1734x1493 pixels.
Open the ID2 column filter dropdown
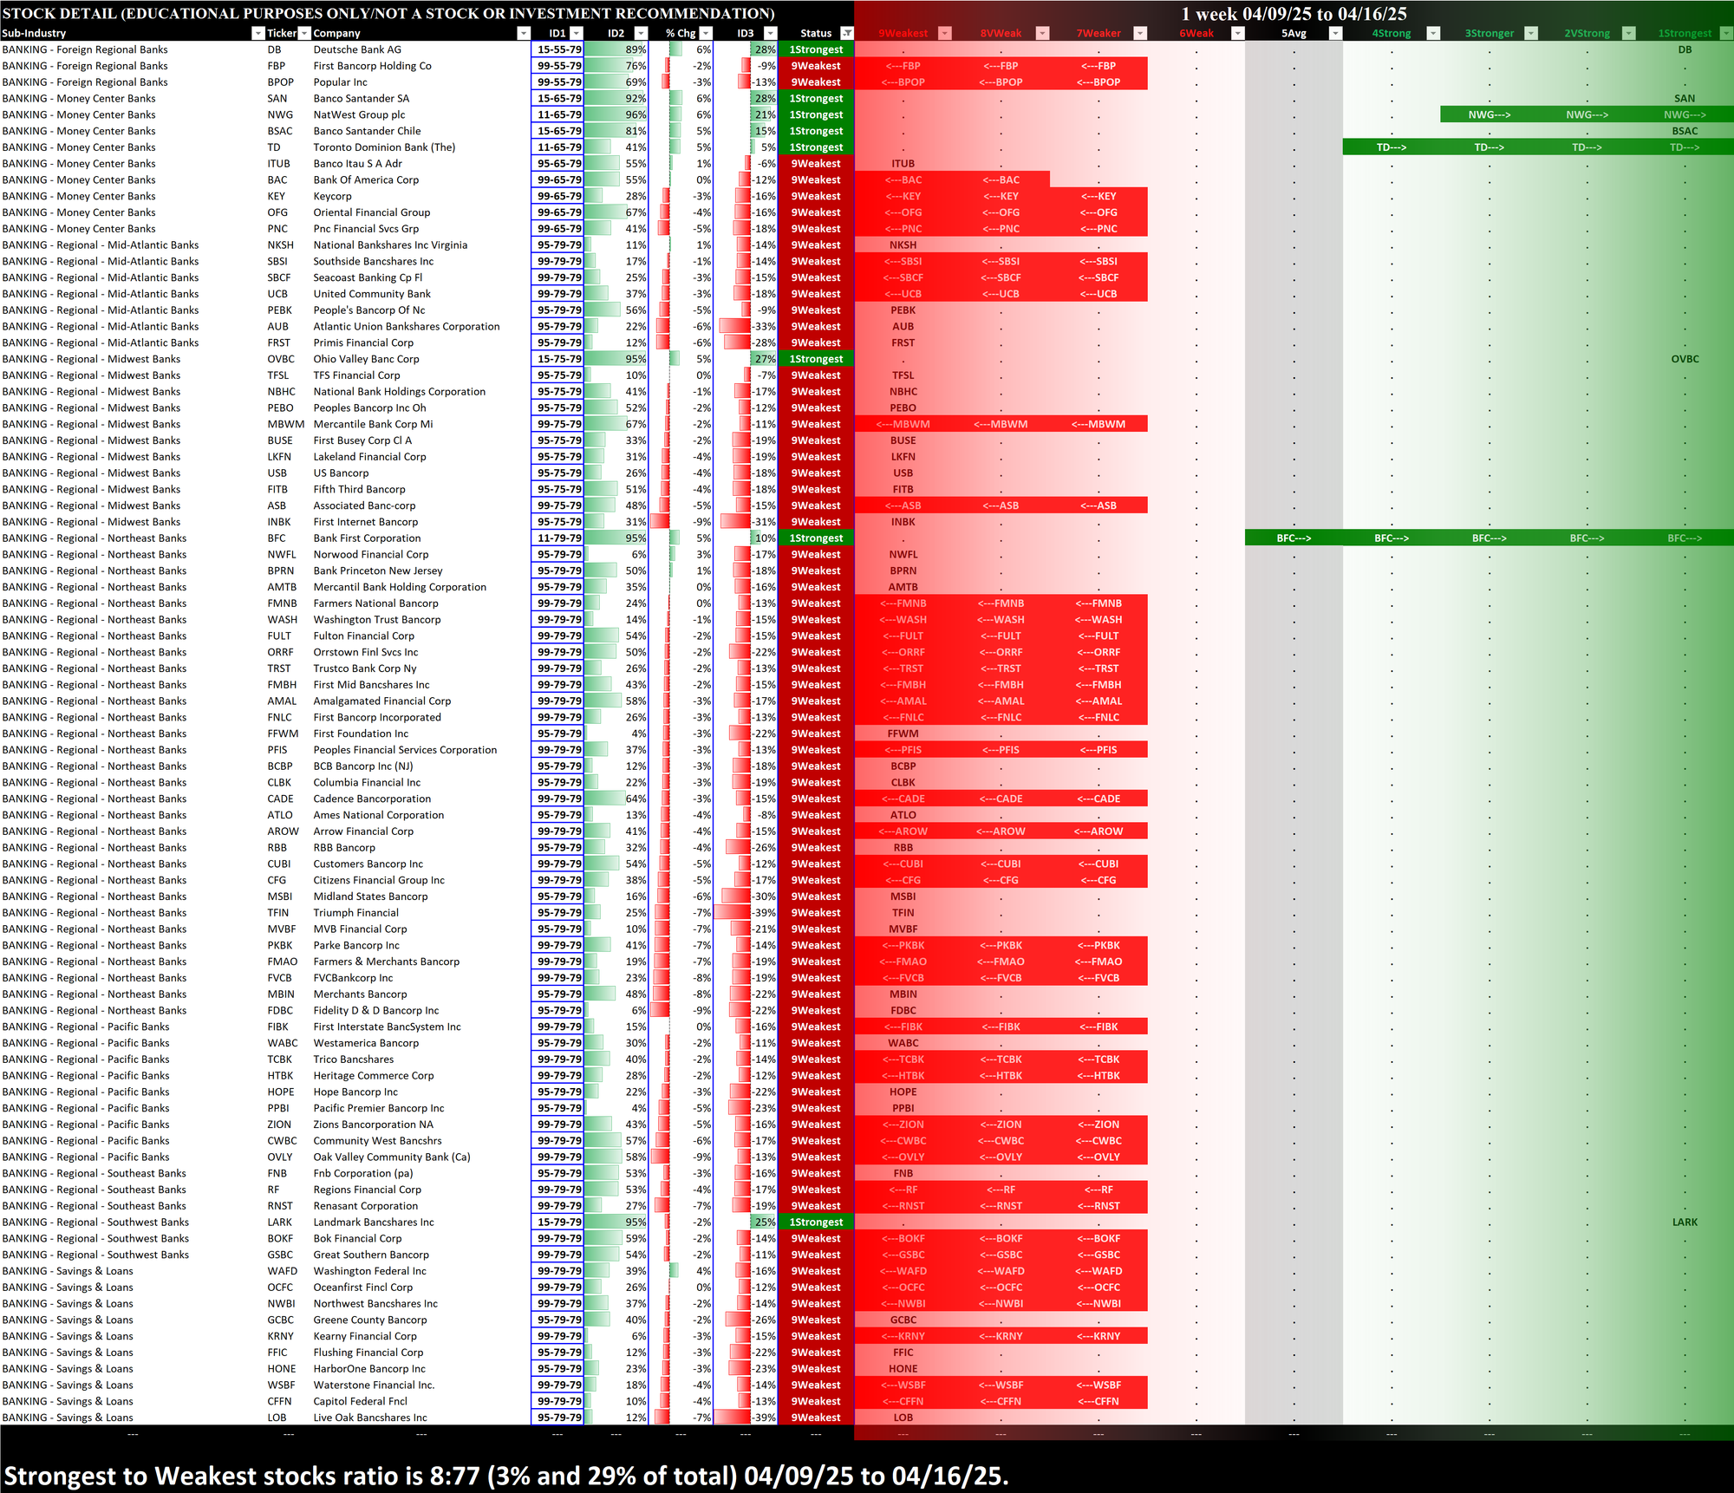641,33
